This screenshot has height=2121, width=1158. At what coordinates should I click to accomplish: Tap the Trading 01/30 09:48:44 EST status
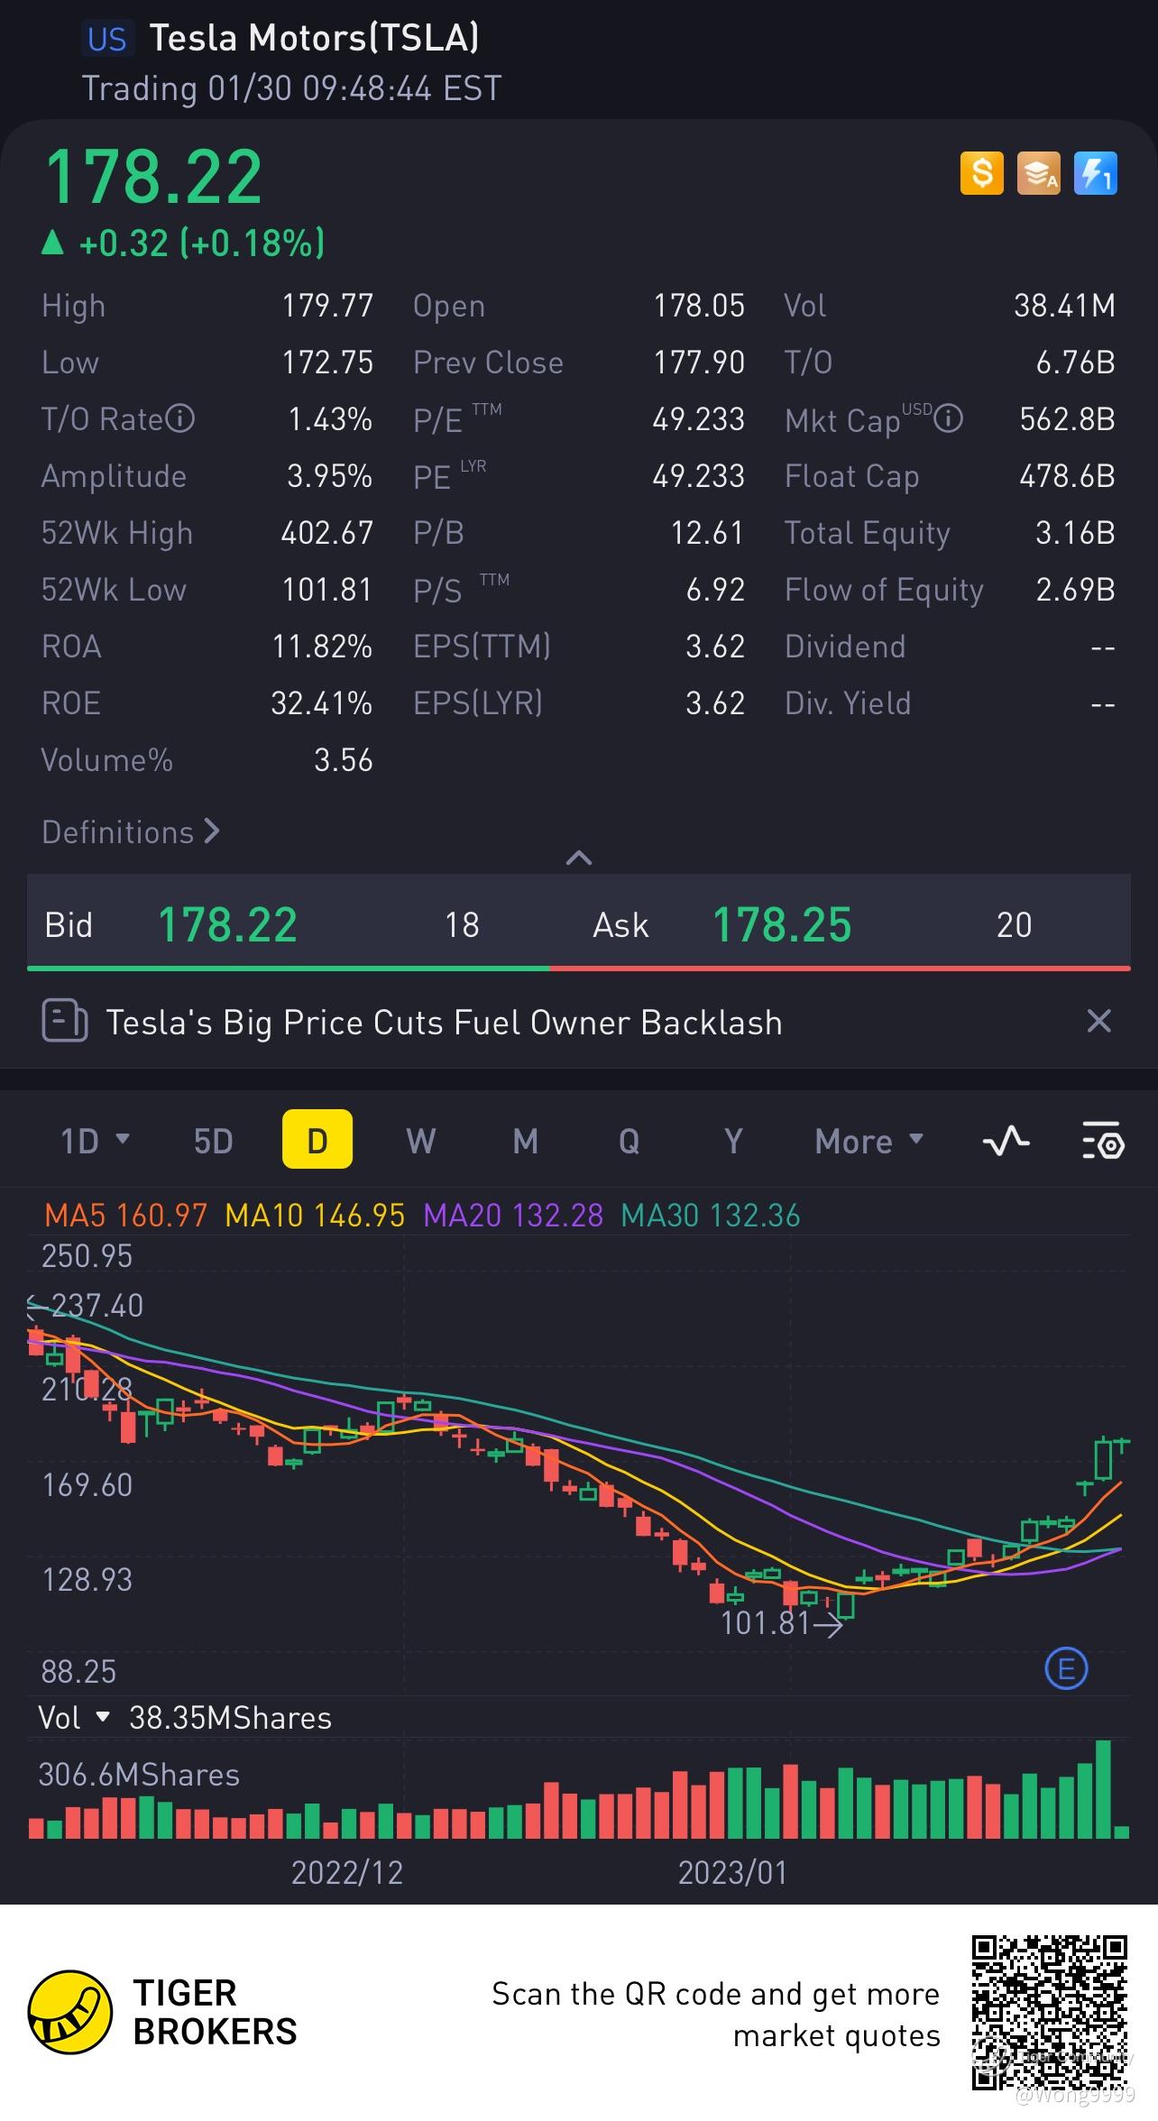click(x=291, y=88)
